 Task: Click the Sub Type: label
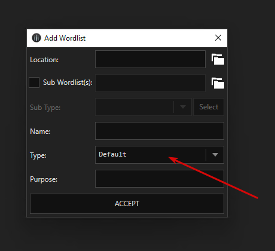[x=45, y=108]
